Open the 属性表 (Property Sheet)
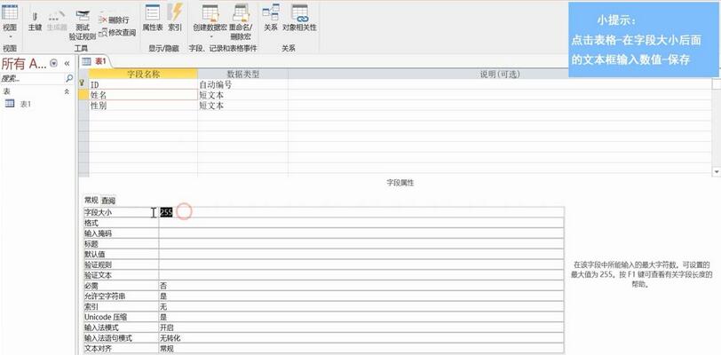The width and height of the screenshot is (721, 355). (152, 18)
